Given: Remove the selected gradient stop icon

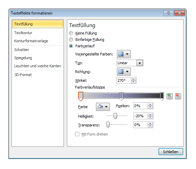Looking at the screenshot, I should (178, 96).
